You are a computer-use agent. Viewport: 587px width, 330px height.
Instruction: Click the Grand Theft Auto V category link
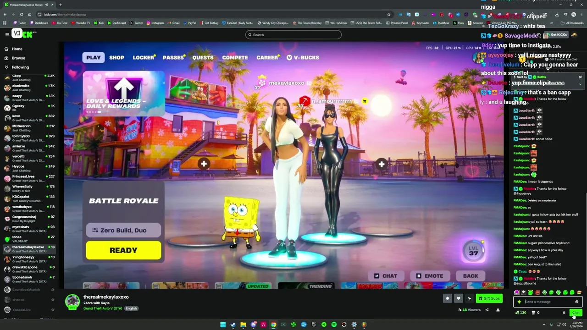(103, 308)
